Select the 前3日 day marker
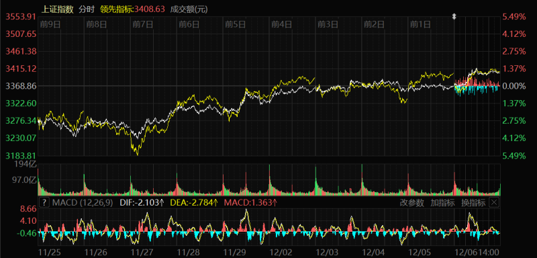The height and width of the screenshot is (258, 537). tap(328, 24)
